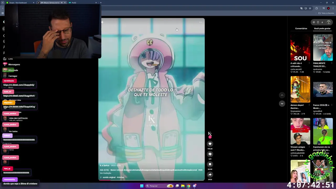Open the demon slayer anime video thumbnail
Viewport: 336px width, 189px height.
click(300, 89)
